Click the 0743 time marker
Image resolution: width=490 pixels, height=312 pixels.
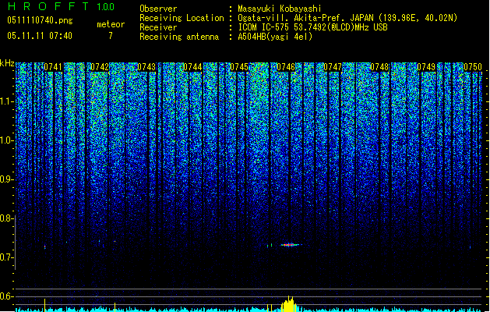[146, 67]
